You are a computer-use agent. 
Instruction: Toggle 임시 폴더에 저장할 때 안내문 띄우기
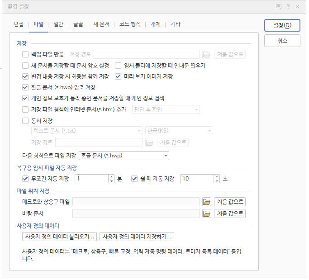(119, 66)
